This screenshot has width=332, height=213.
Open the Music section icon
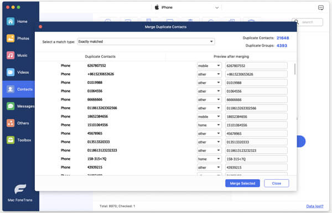[x=11, y=55]
